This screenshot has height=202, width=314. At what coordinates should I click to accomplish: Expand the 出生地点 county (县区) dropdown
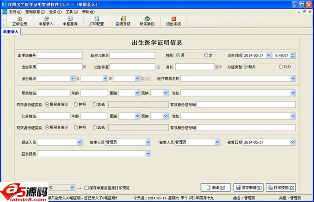pos(137,79)
